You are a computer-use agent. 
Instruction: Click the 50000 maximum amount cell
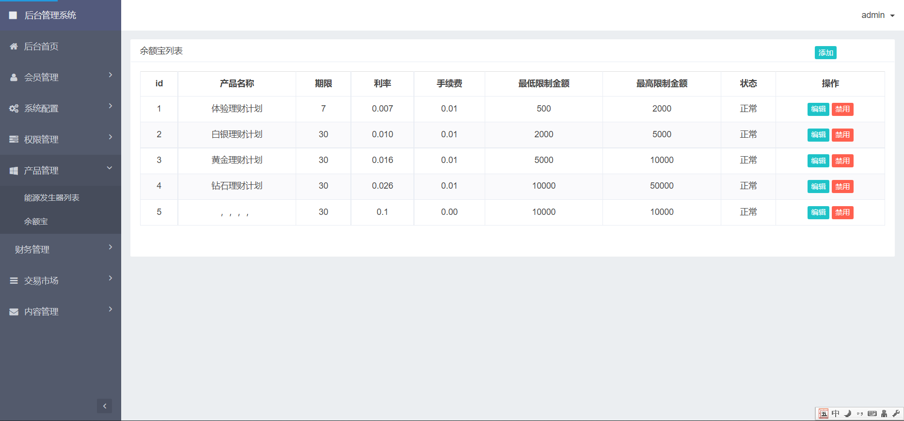tap(662, 186)
